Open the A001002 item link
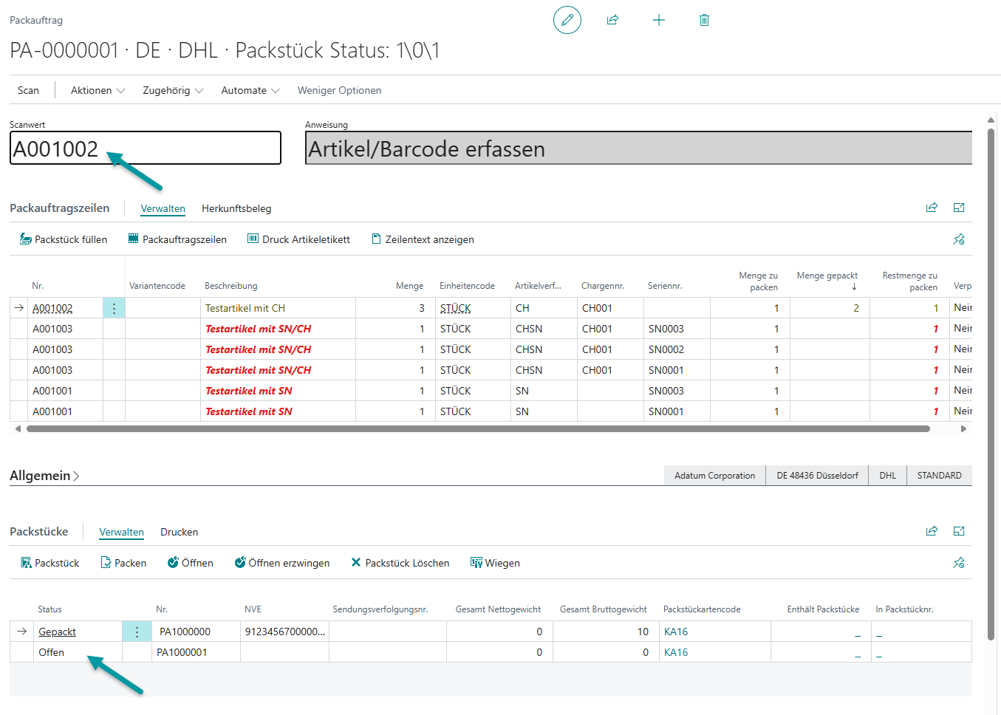This screenshot has height=715, width=1001. tap(52, 308)
